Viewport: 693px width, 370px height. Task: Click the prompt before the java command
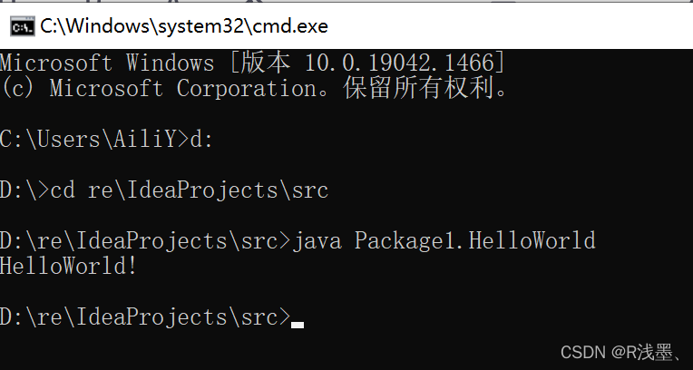pos(145,240)
